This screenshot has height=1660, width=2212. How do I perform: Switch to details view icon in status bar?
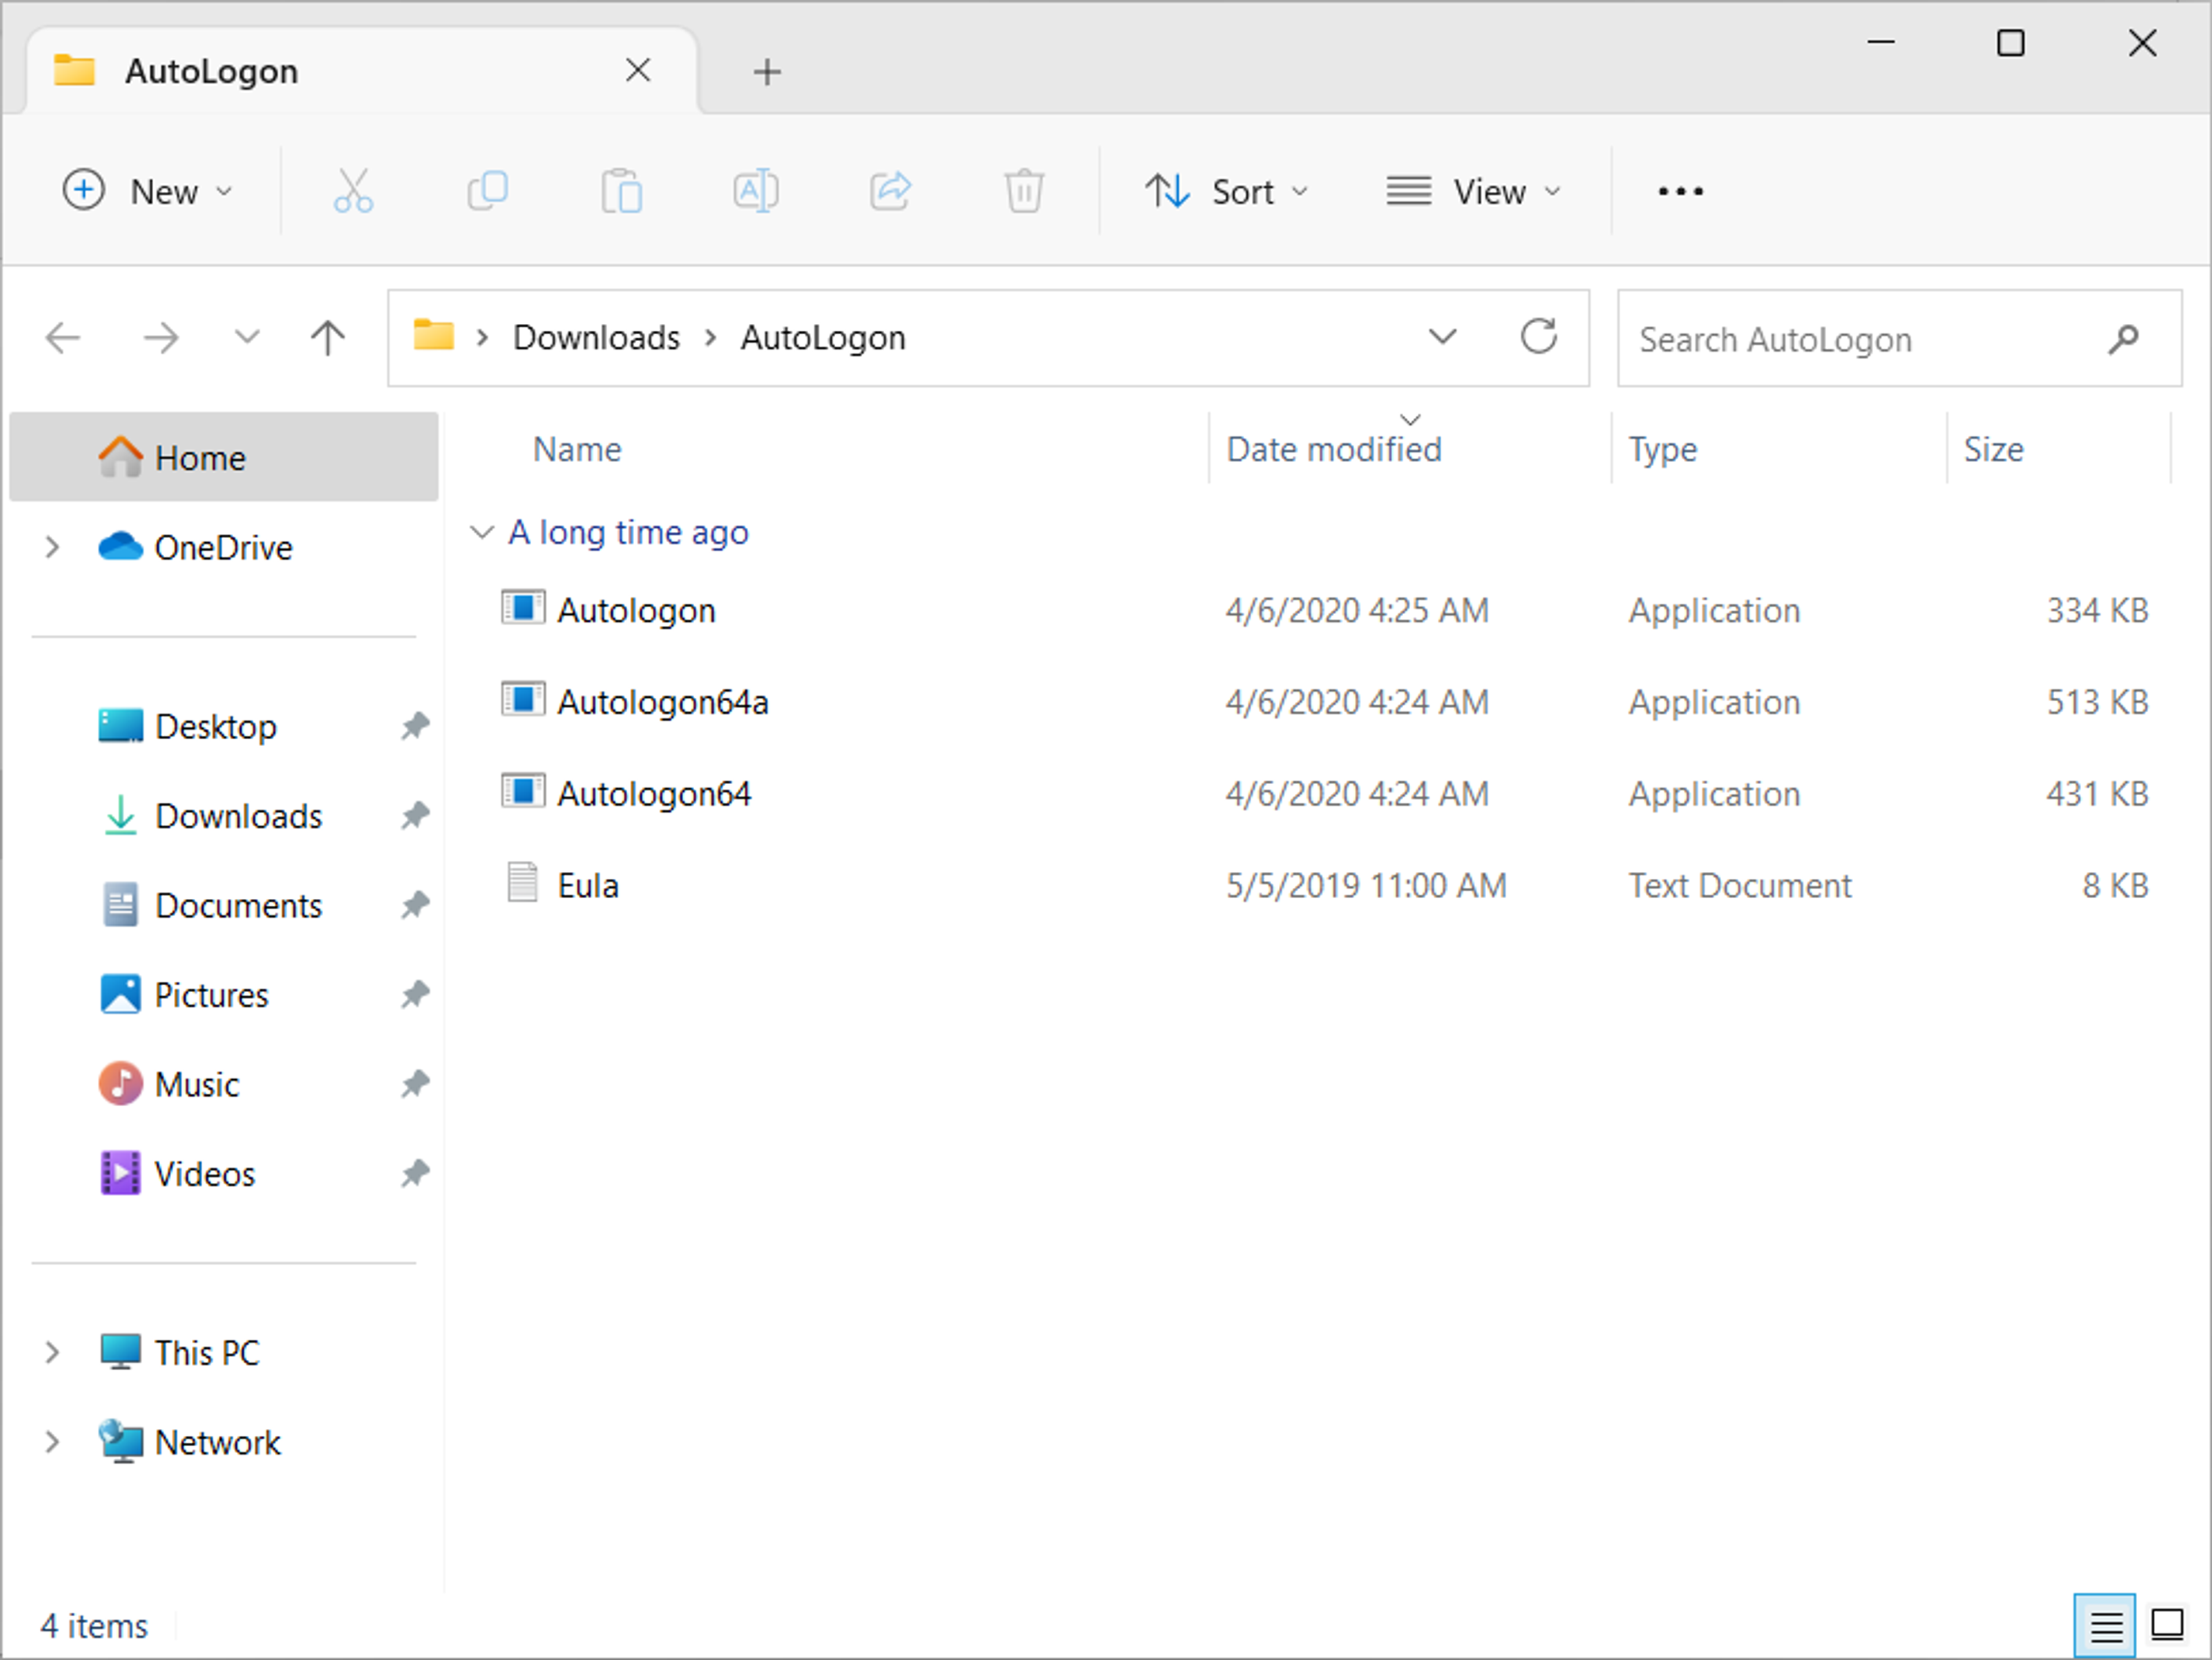[2105, 1625]
